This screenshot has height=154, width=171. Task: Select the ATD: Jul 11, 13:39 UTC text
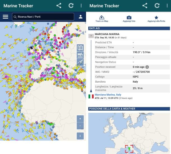107,98
